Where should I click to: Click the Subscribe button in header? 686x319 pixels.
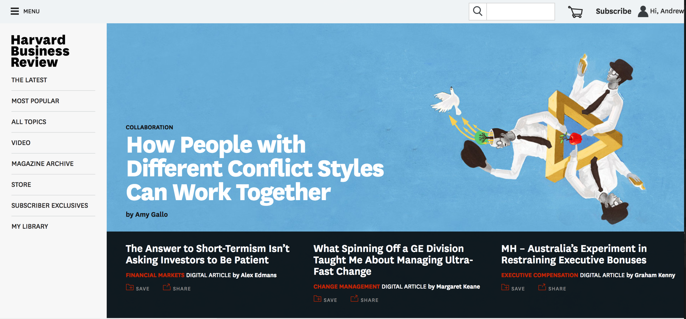click(x=613, y=11)
